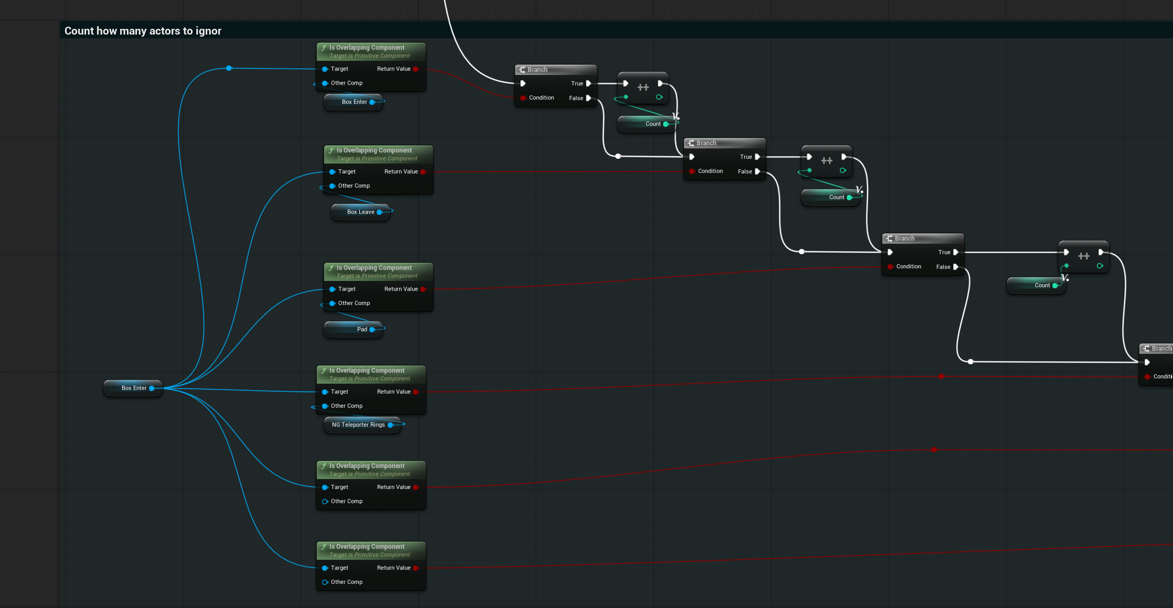Select the comment title "Count how many actors to ignor"

point(143,31)
